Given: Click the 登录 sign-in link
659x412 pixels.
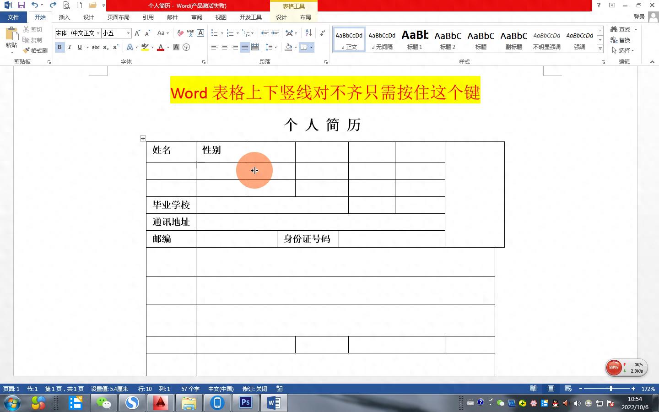Looking at the screenshot, I should tap(639, 17).
